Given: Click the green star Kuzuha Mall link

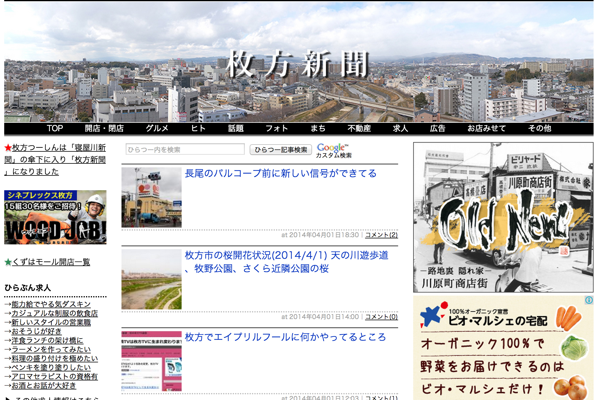Looking at the screenshot, I should pos(51,262).
